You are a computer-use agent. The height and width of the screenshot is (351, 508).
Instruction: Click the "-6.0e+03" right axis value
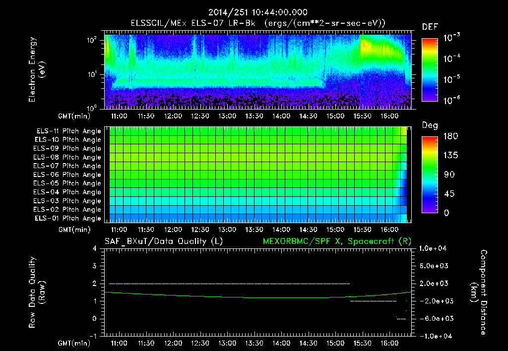(437, 319)
